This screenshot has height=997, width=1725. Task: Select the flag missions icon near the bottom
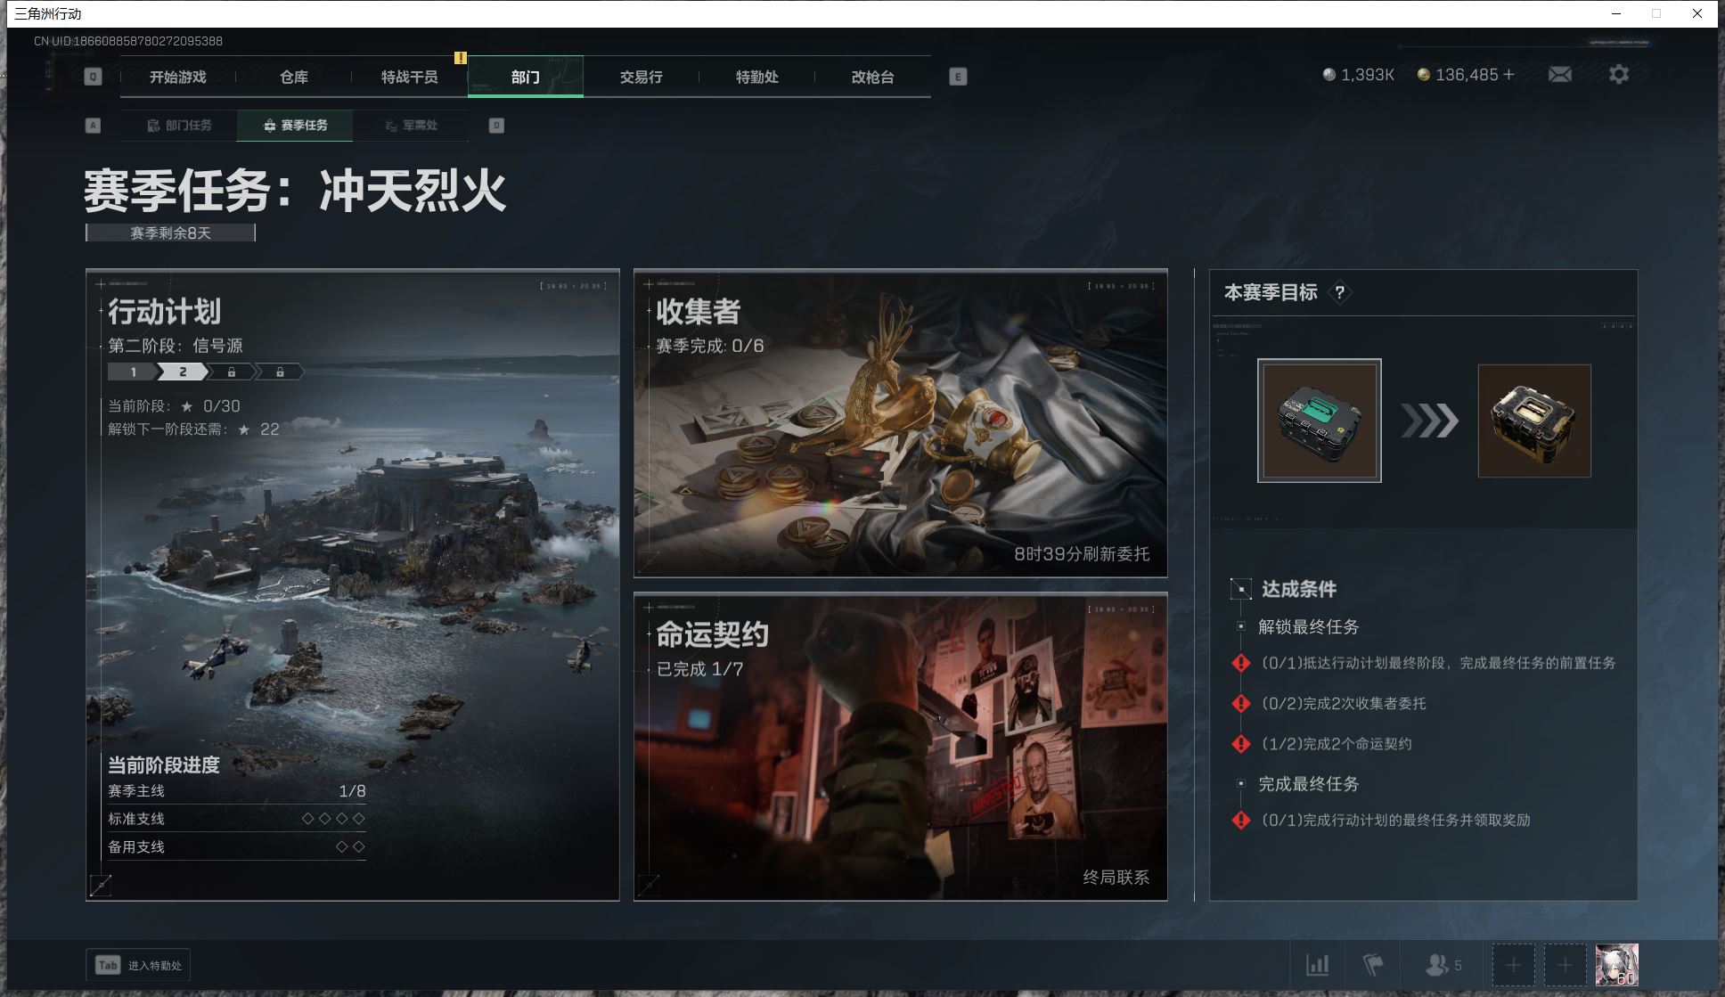pyautogui.click(x=1373, y=965)
